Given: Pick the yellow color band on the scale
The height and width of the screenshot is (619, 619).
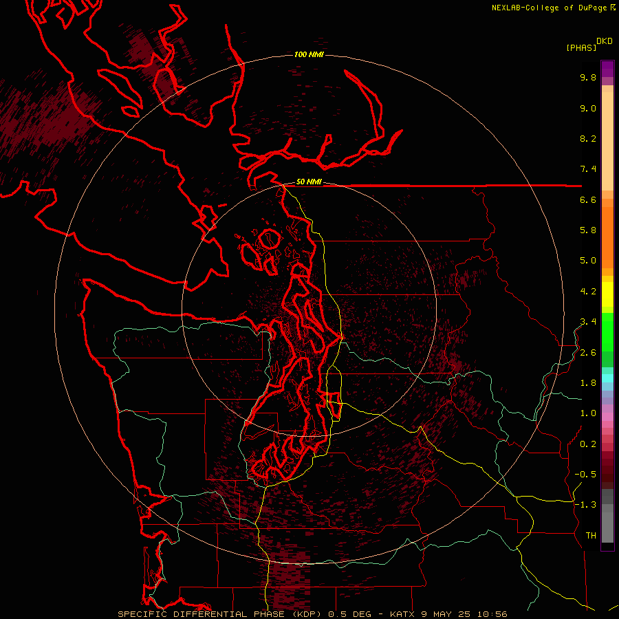Looking at the screenshot, I should [607, 294].
